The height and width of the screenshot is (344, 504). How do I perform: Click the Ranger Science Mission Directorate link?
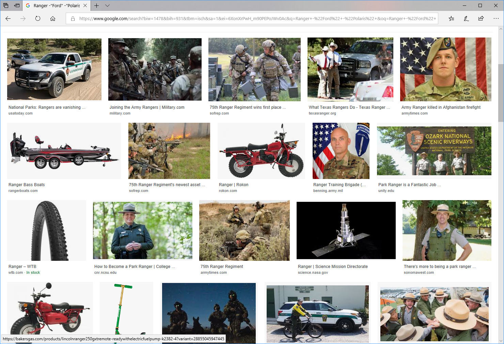(x=333, y=267)
